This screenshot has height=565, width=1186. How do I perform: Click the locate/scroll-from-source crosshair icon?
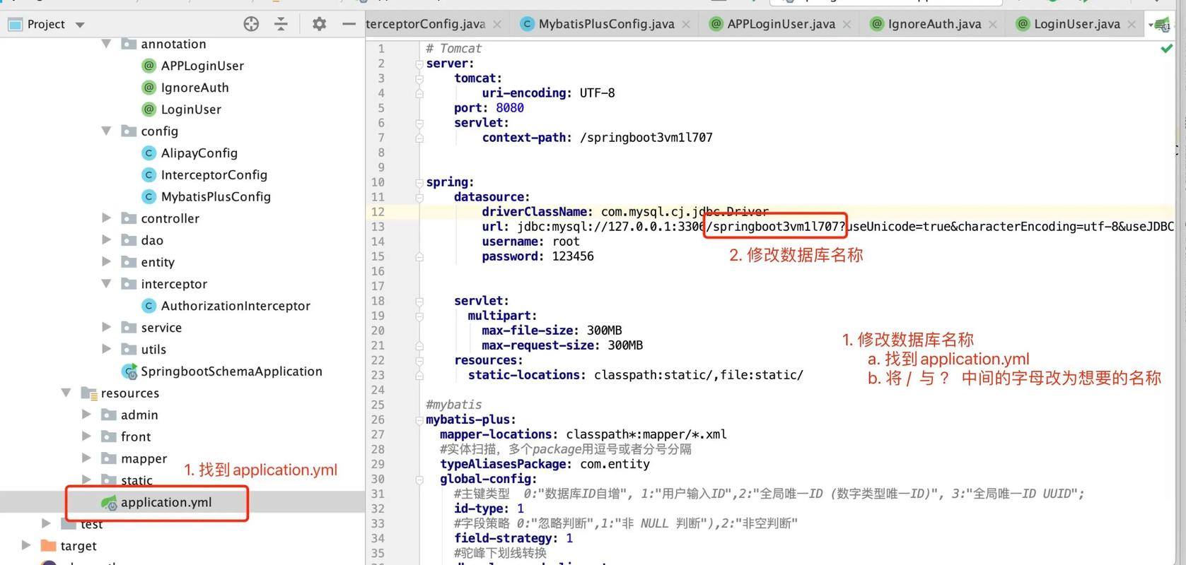[x=251, y=24]
